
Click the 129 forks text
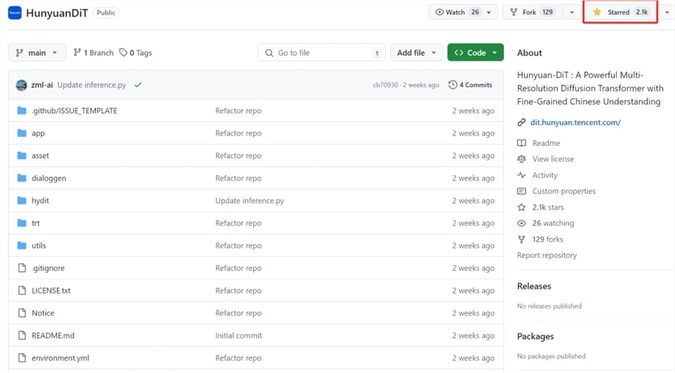(547, 239)
